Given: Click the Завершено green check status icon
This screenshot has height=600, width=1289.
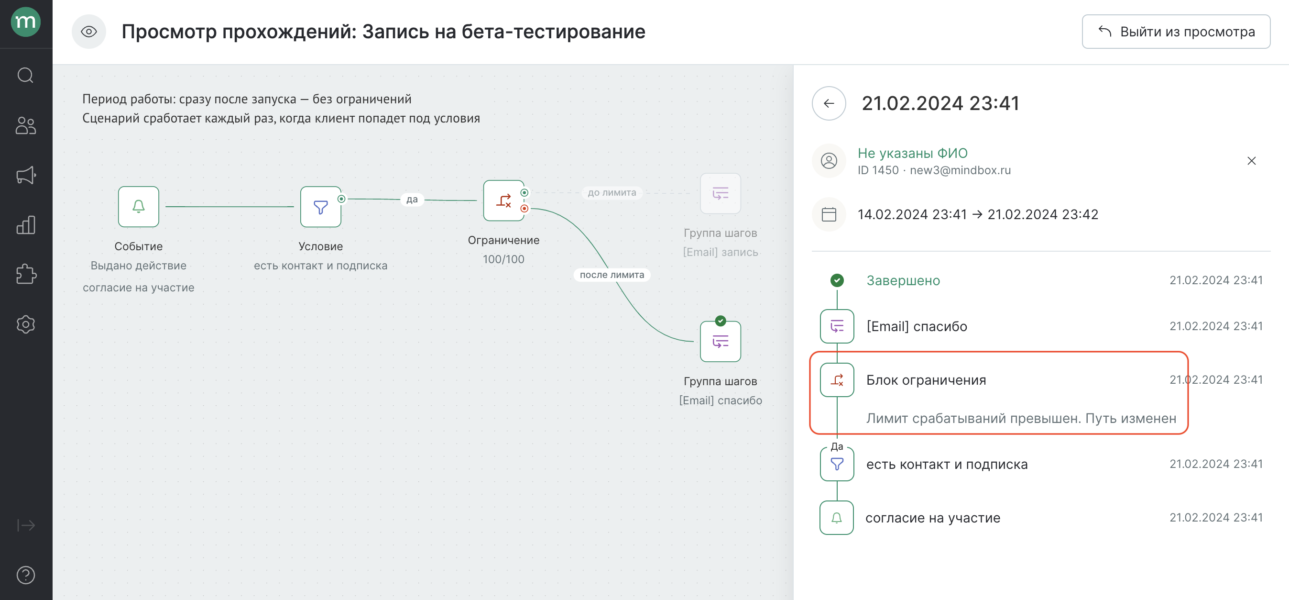Looking at the screenshot, I should pyautogui.click(x=837, y=280).
